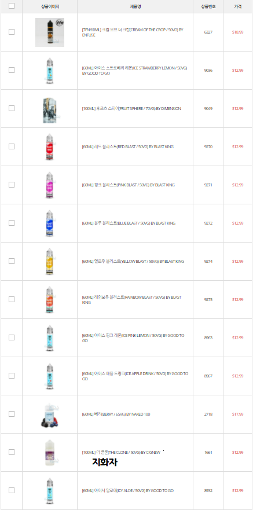Screen dimensions: 253x510
Task: Click the RAINBOW BLAST bottle image
Action: [x=49, y=299]
